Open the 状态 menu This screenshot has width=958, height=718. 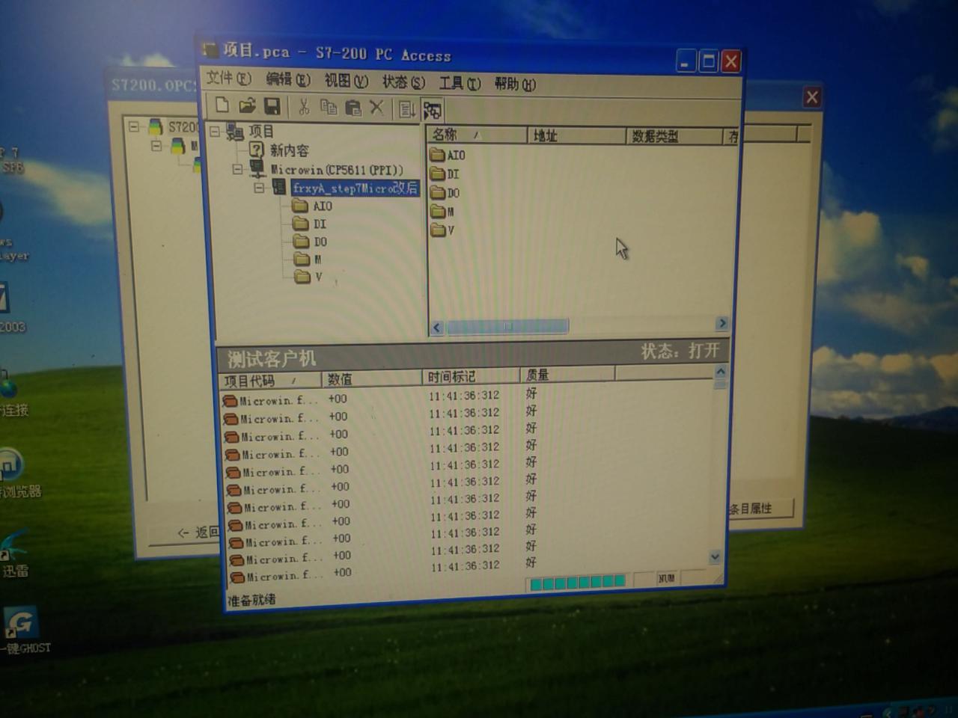(x=403, y=82)
